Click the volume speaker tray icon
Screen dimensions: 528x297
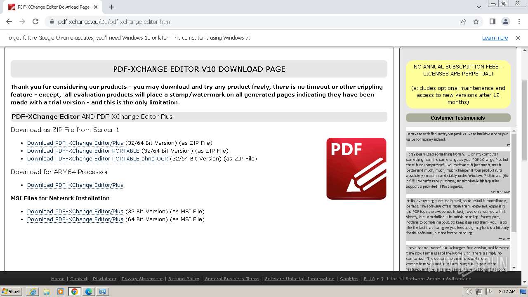(x=469, y=291)
